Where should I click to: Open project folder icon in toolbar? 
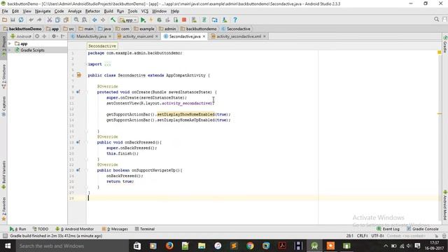tap(5, 20)
